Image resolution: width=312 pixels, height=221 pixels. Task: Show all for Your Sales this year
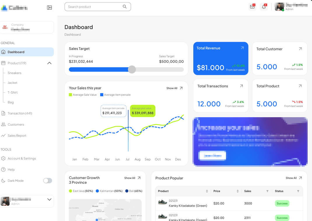(x=174, y=88)
